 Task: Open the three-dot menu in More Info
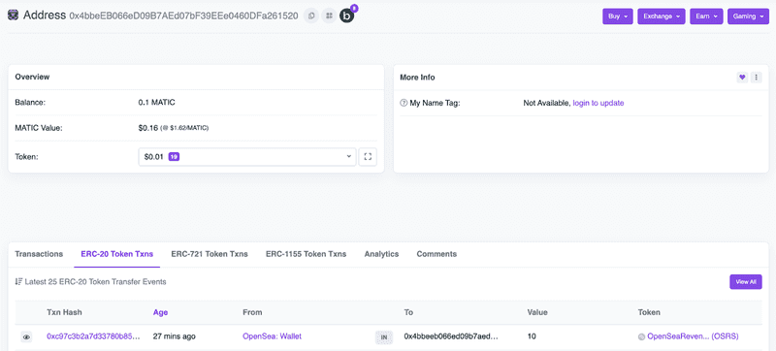click(756, 78)
